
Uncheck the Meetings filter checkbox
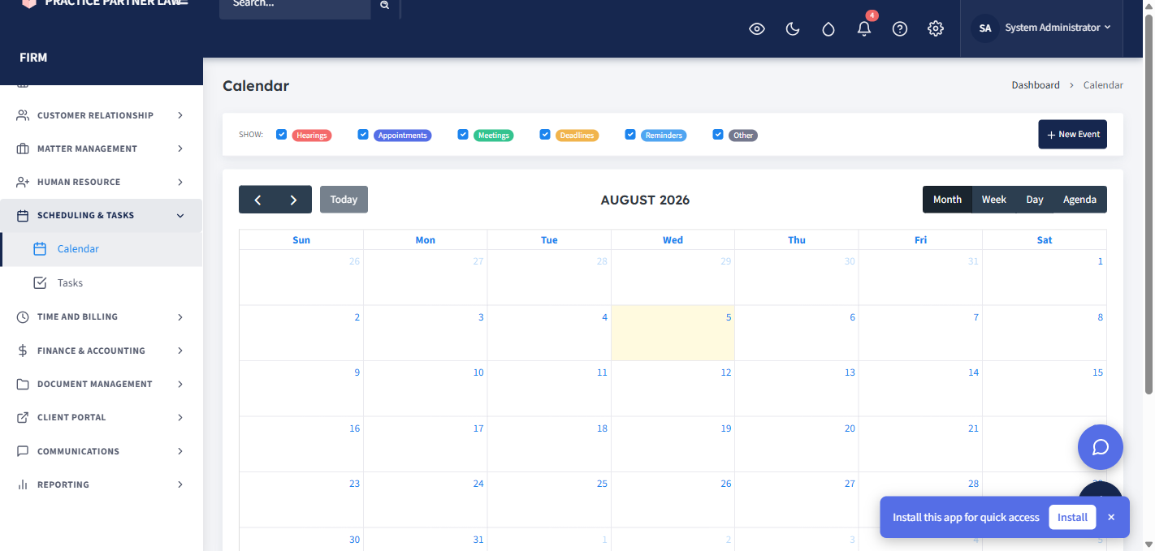(x=463, y=135)
